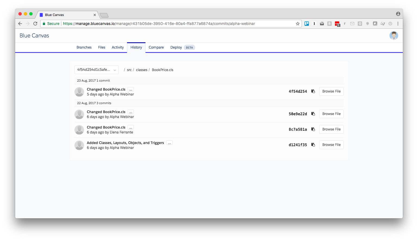Browse File for commit d1241f35
Viewport: 418px width, 240px height.
tap(331, 145)
